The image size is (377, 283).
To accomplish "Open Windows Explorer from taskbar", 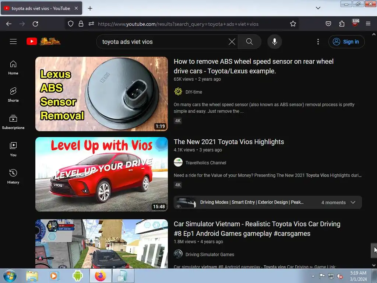I will (32, 276).
